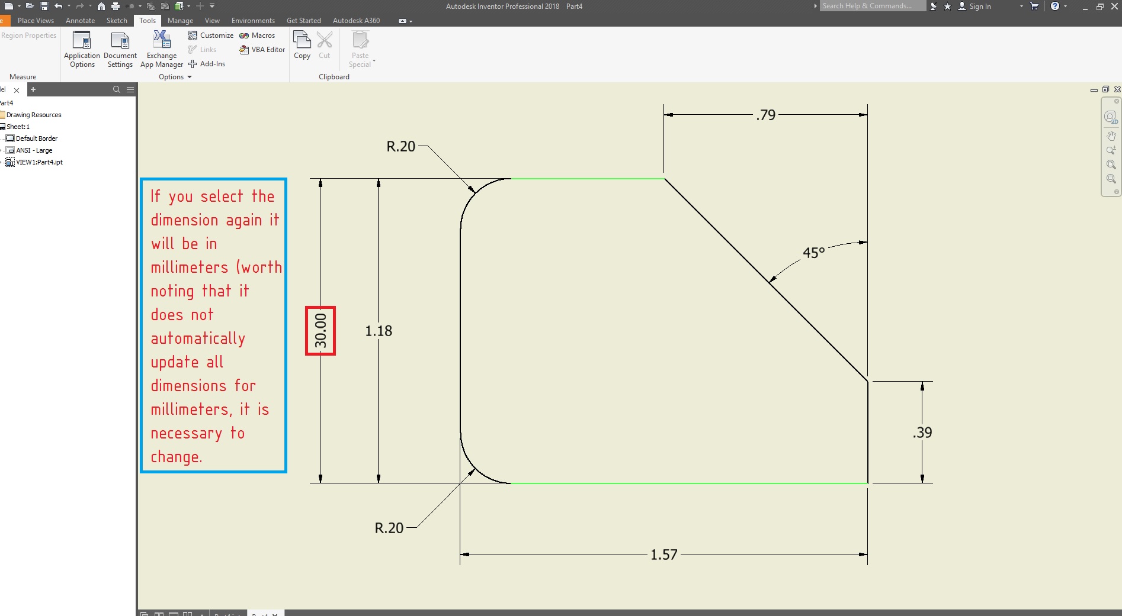Open the Options panel expander
The image size is (1122, 616).
[190, 76]
